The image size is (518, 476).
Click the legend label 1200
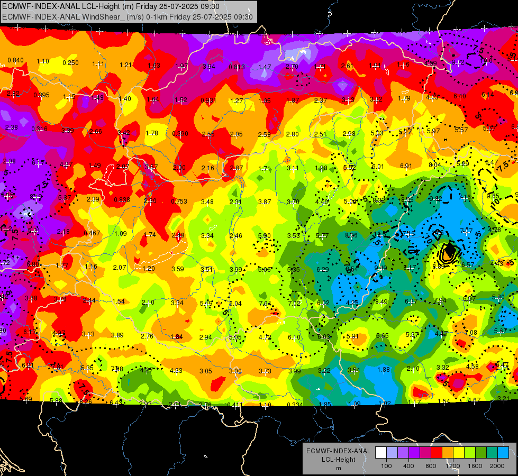coord(453,466)
